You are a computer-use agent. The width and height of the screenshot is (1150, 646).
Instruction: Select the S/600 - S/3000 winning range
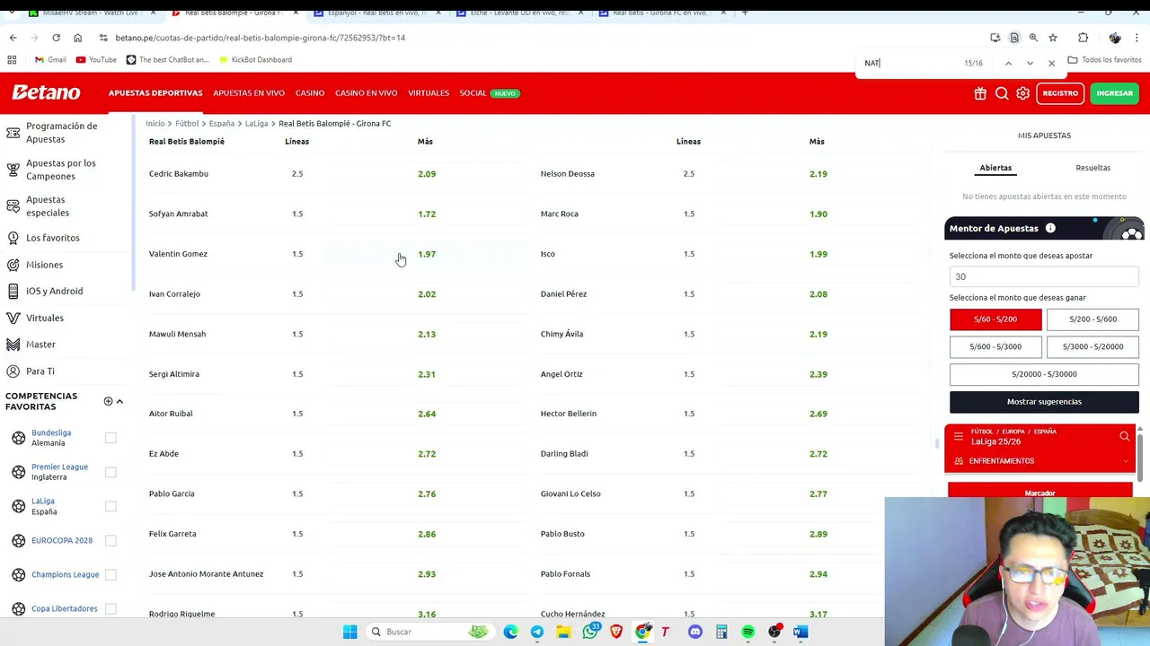tap(995, 346)
